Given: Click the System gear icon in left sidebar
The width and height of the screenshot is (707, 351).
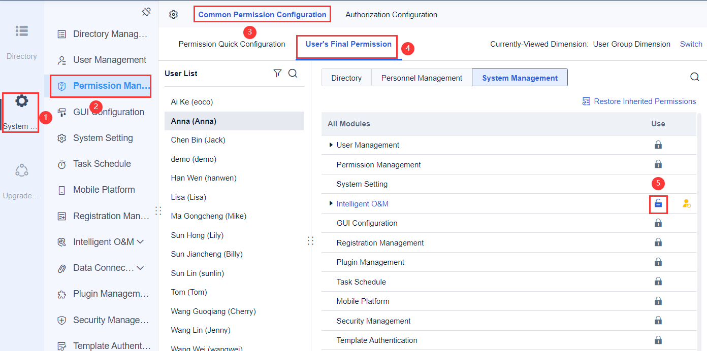Looking at the screenshot, I should tap(21, 100).
